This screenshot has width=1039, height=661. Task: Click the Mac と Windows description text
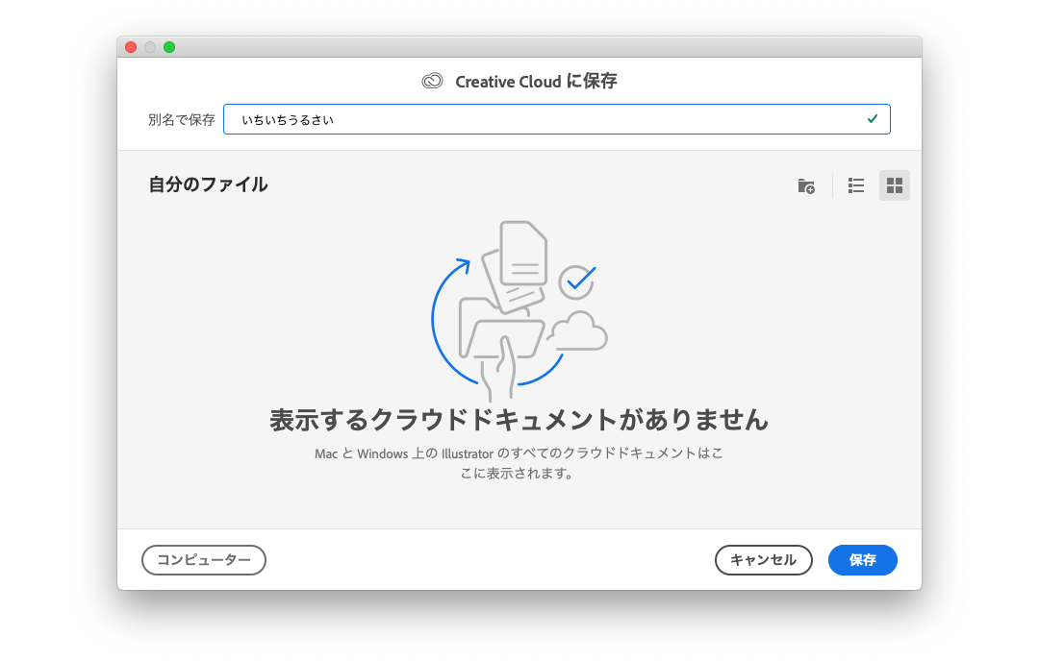tap(519, 463)
